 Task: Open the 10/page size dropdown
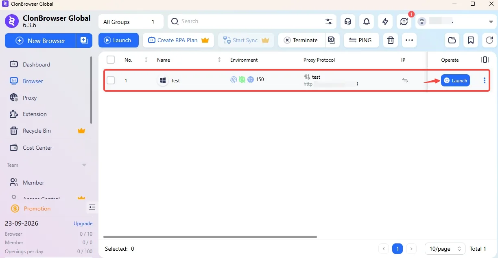tap(445, 249)
